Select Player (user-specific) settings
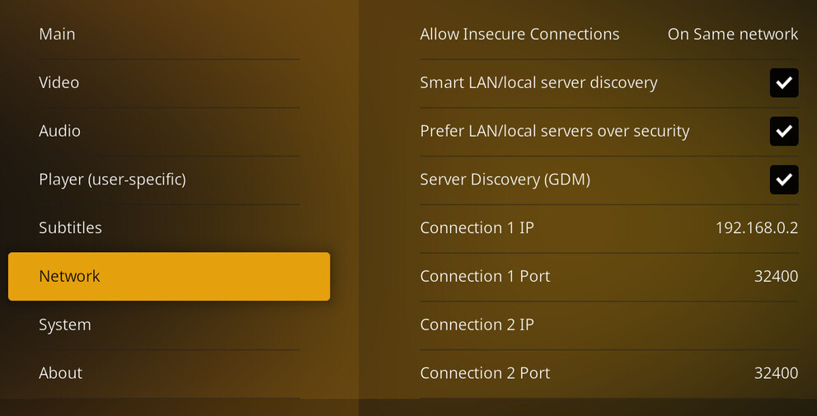Screen dimensions: 817x416 pos(112,179)
